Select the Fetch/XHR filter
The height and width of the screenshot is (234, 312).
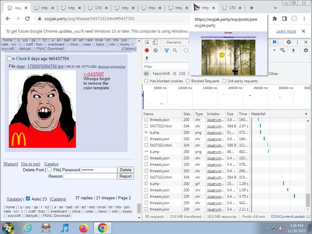click(x=161, y=74)
